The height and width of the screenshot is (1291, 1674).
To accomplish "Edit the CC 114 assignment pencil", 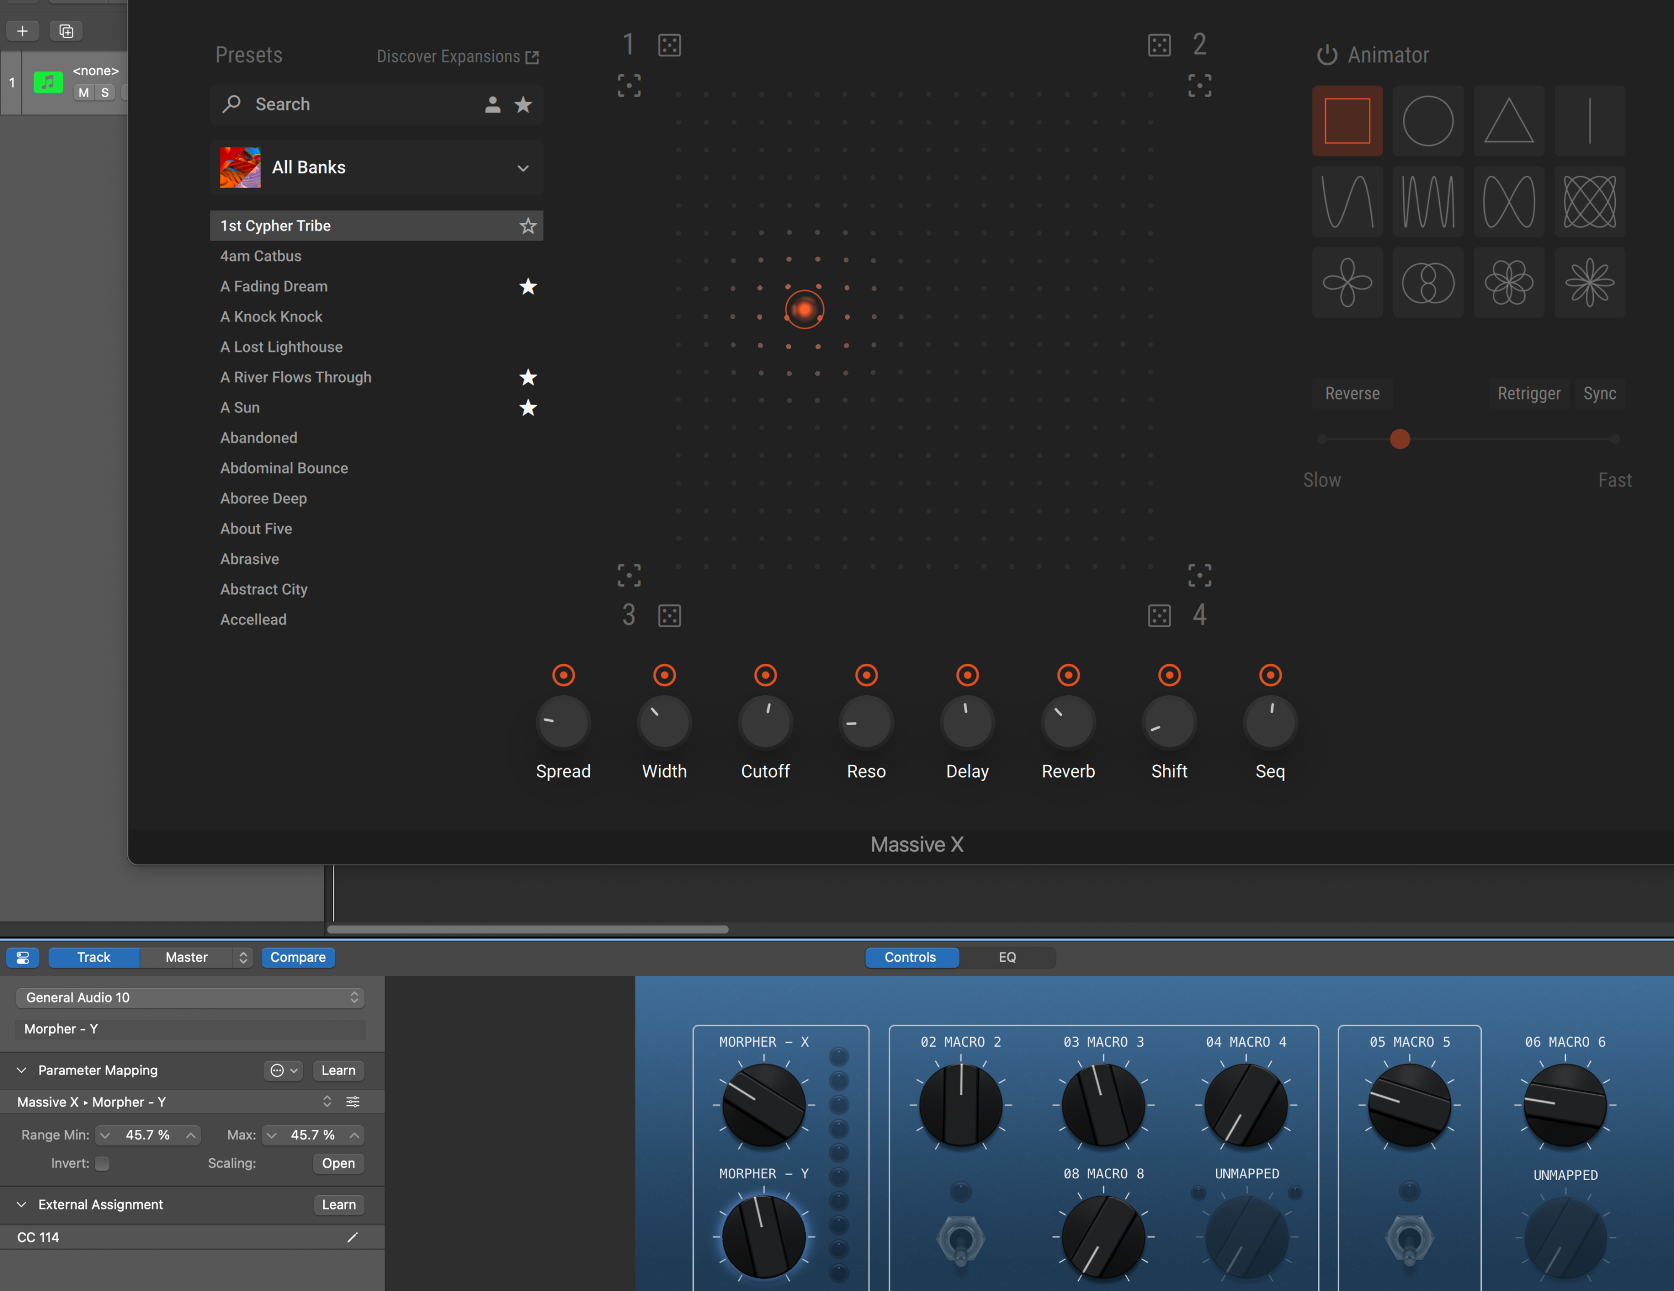I will [x=353, y=1237].
